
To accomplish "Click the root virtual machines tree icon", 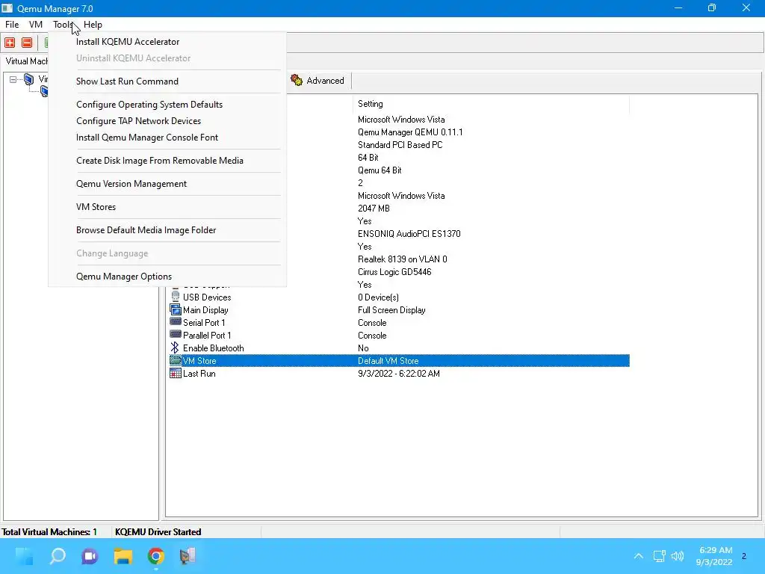I will [x=29, y=79].
